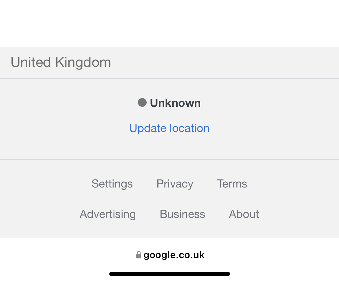Click the blank white area above the footer
This screenshot has height=283, width=339.
tap(170, 23)
